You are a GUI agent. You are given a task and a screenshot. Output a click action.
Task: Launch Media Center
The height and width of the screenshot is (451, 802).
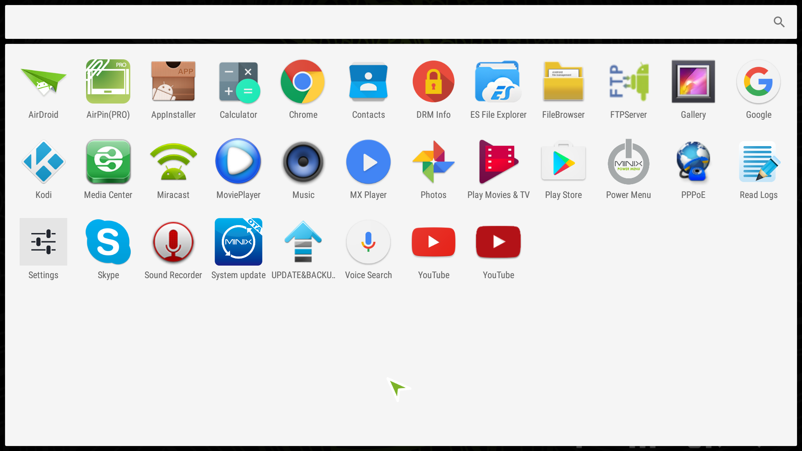pos(108,162)
